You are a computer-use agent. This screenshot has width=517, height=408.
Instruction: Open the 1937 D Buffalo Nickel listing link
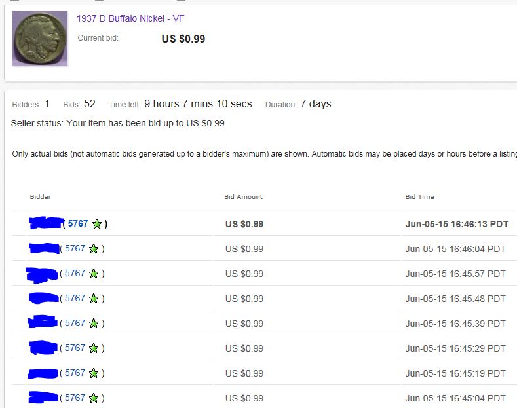tap(130, 18)
